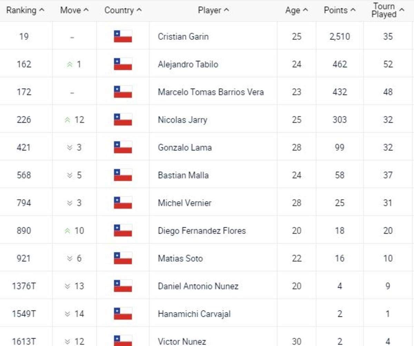Click up-move arrow for Diego Fernandez Flores
Screen dimensions: 414x346
67,231
